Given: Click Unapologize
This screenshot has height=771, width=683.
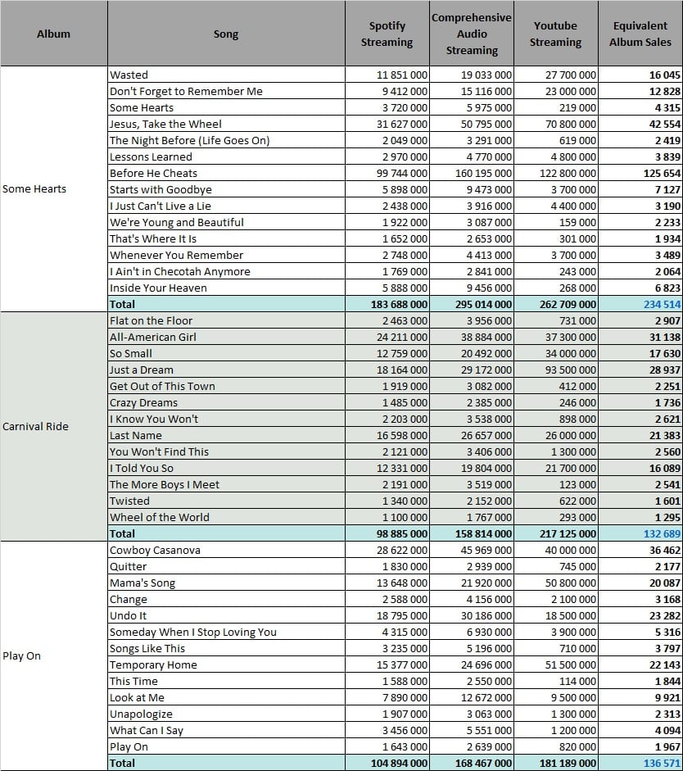Looking at the screenshot, I should [x=226, y=714].
